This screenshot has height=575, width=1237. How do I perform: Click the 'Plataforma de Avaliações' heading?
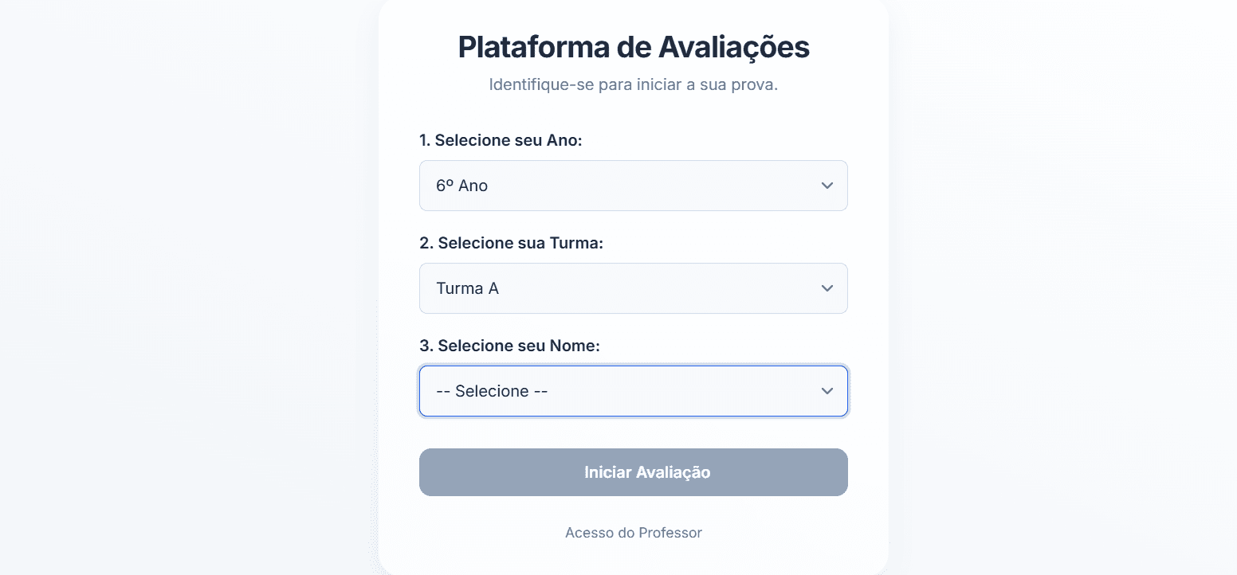pyautogui.click(x=633, y=47)
